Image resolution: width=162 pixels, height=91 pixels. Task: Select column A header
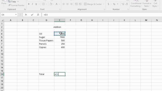(11, 20)
